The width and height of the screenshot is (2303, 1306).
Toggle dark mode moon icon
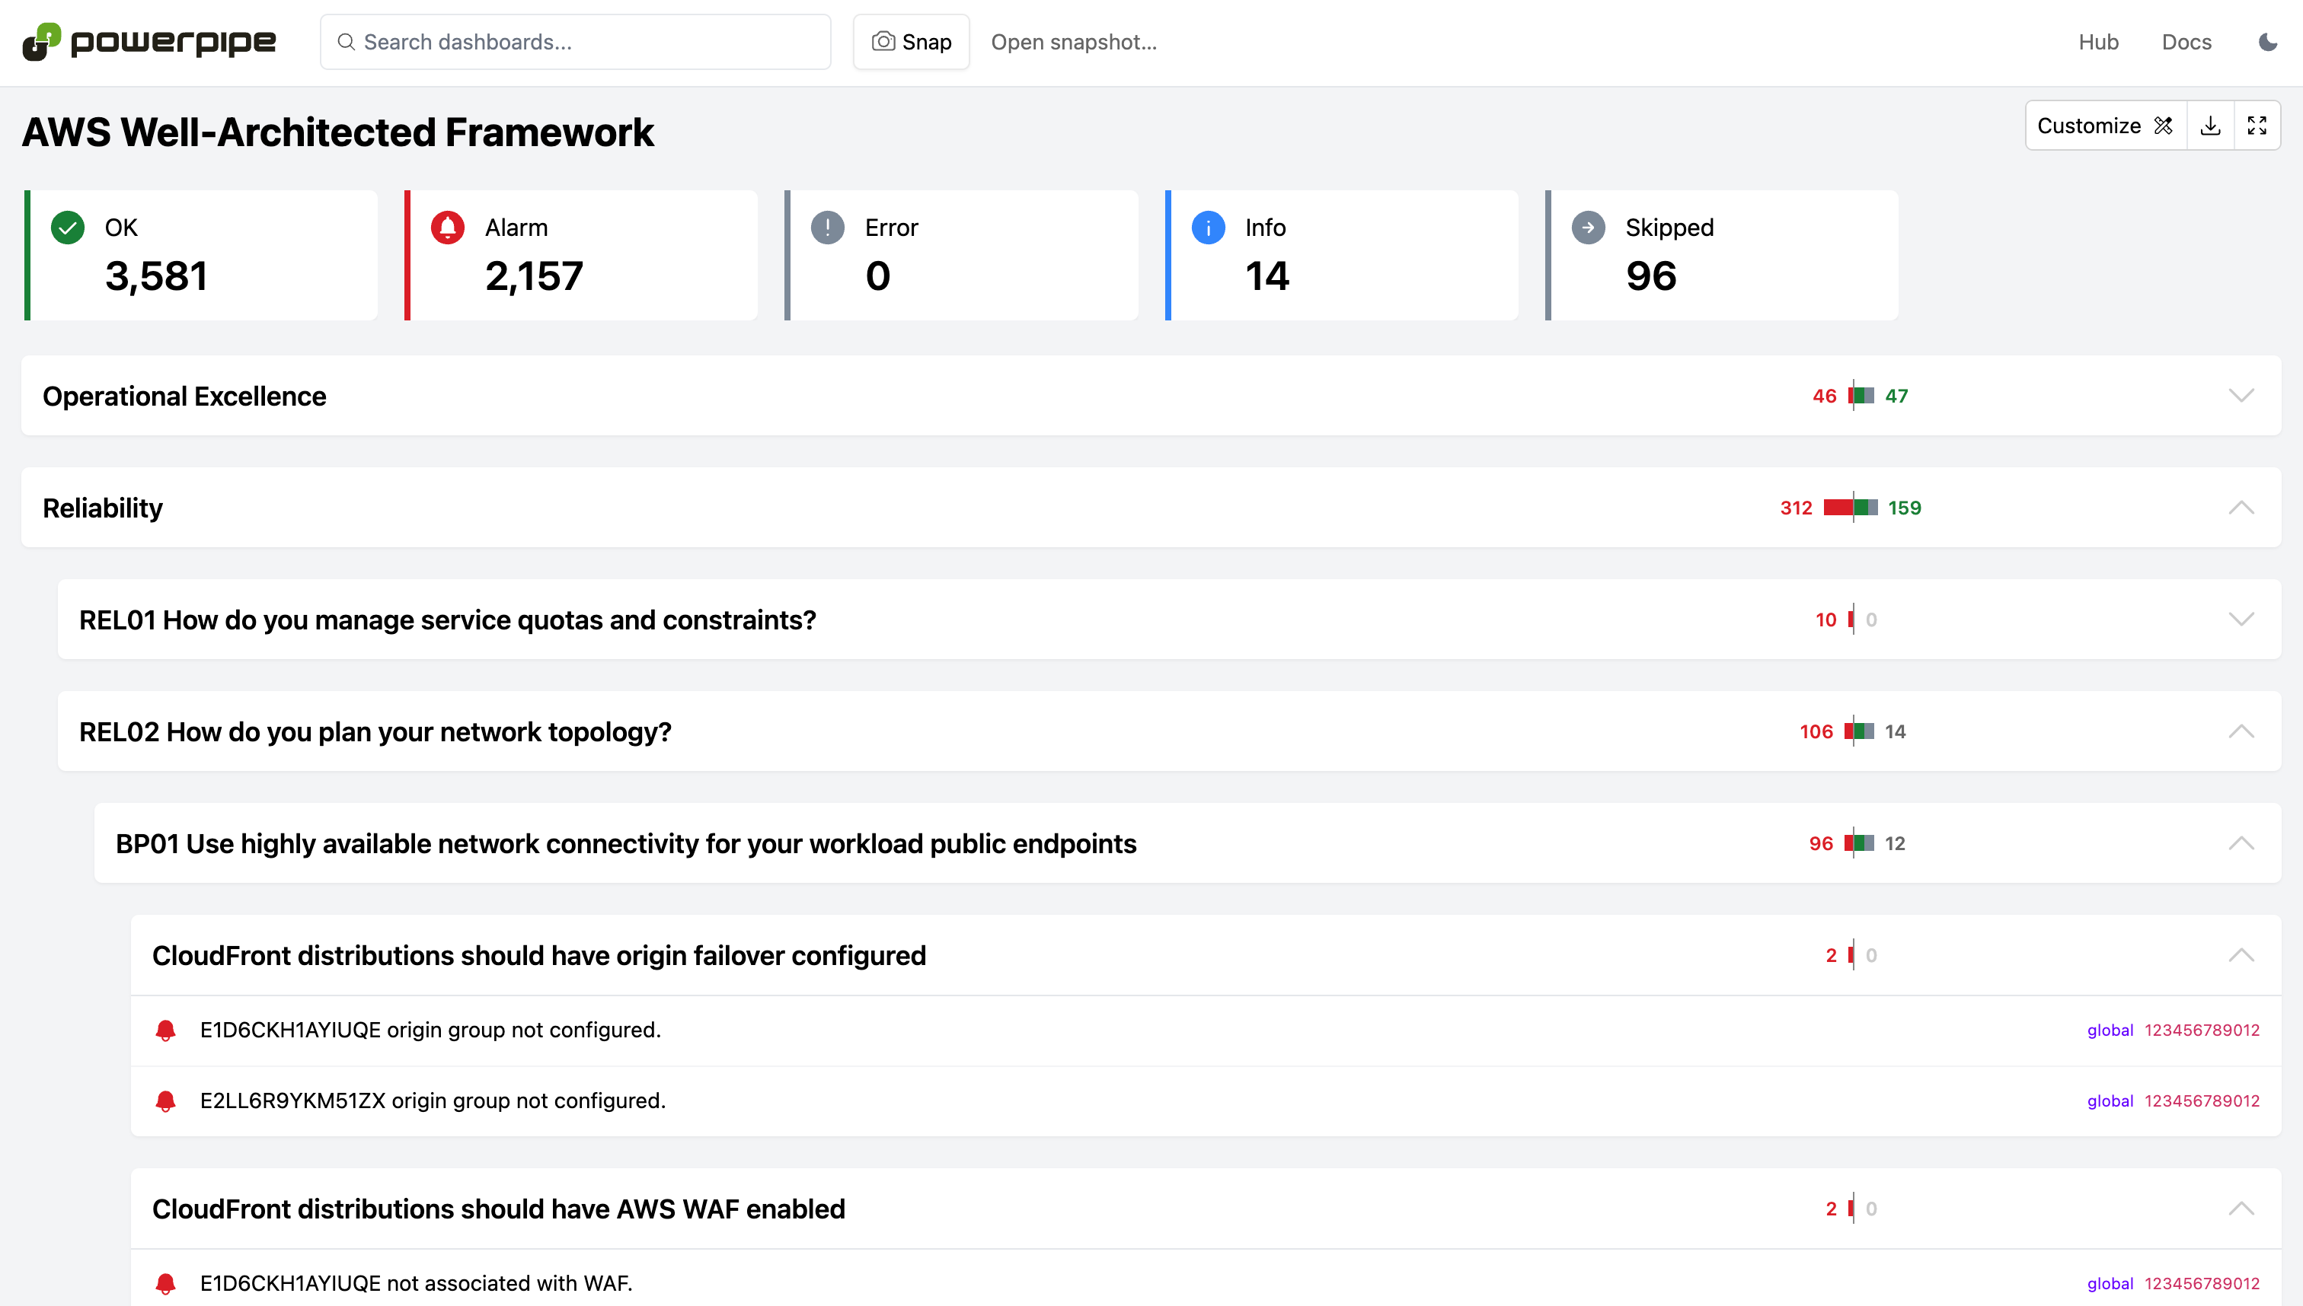(2267, 42)
